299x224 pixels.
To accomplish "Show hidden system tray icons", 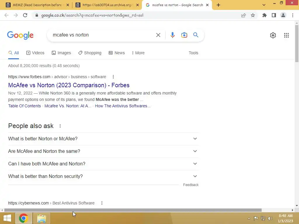I will pos(249,218).
